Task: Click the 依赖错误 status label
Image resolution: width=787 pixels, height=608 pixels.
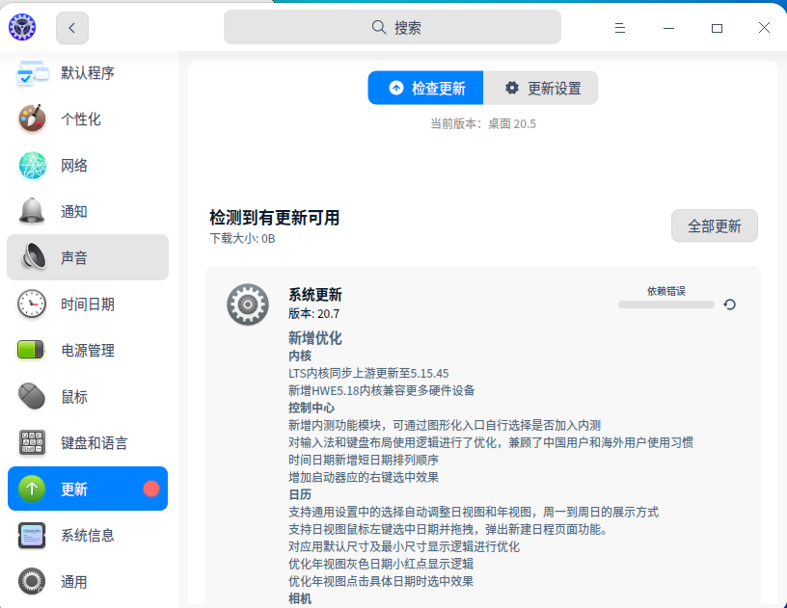Action: (x=666, y=291)
